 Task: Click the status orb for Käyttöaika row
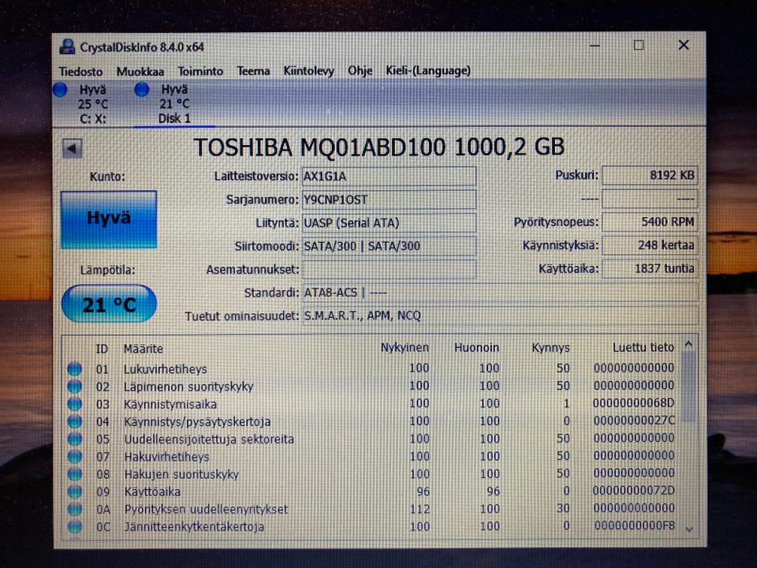pos(75,491)
